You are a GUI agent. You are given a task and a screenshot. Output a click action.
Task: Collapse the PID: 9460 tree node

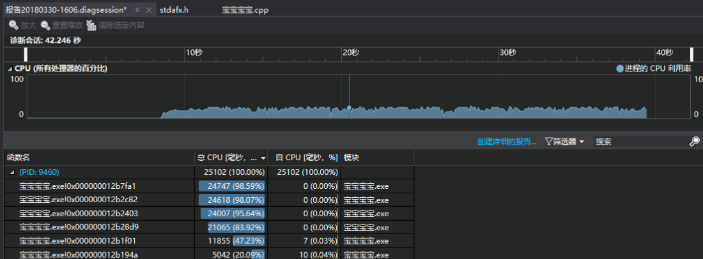click(x=12, y=172)
